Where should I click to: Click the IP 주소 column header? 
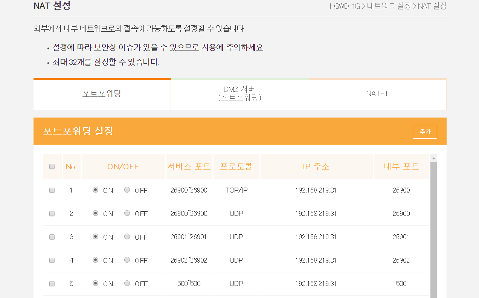tap(316, 167)
